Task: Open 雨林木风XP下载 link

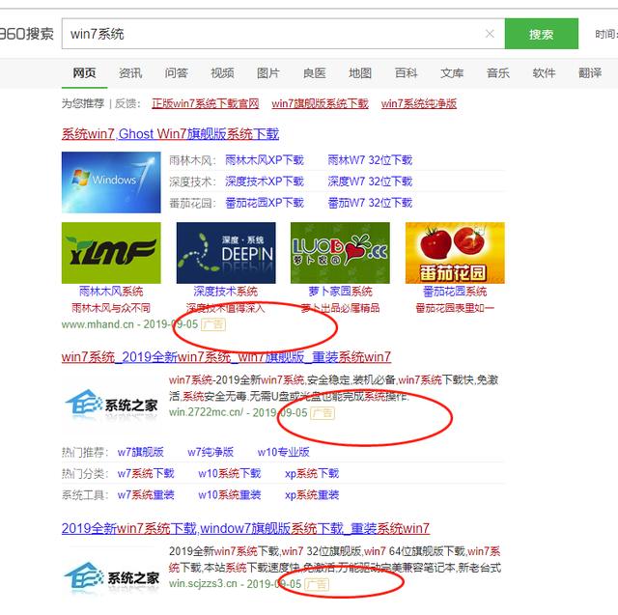Action: pos(265,160)
